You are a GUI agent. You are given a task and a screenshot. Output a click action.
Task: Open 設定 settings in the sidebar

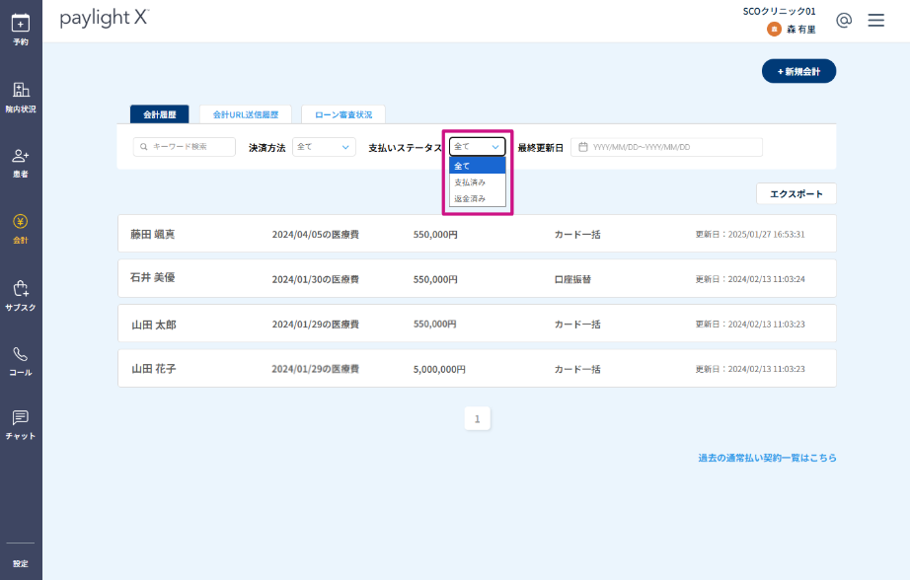coord(21,563)
